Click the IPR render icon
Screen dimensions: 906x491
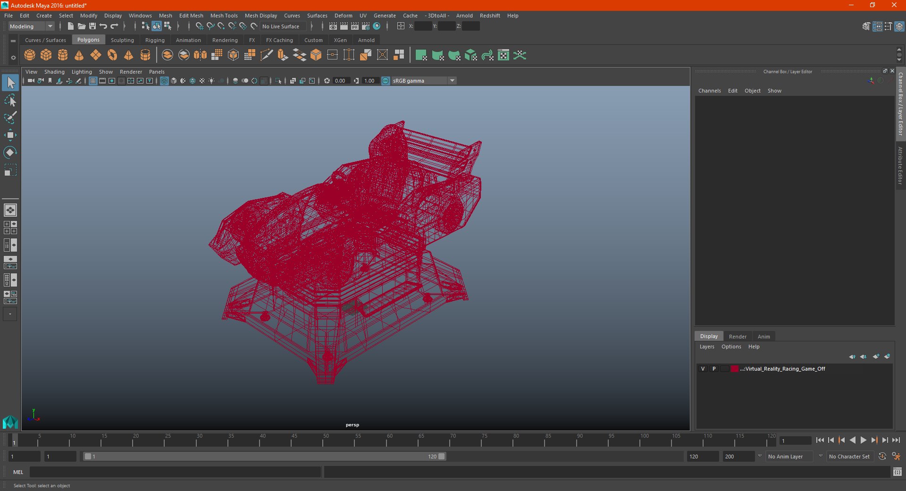point(354,26)
